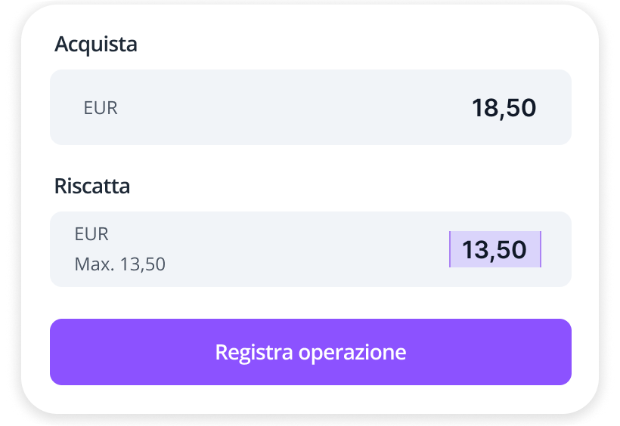The height and width of the screenshot is (426, 620).
Task: Select the EUR currency in Acquista field
Action: (x=101, y=108)
